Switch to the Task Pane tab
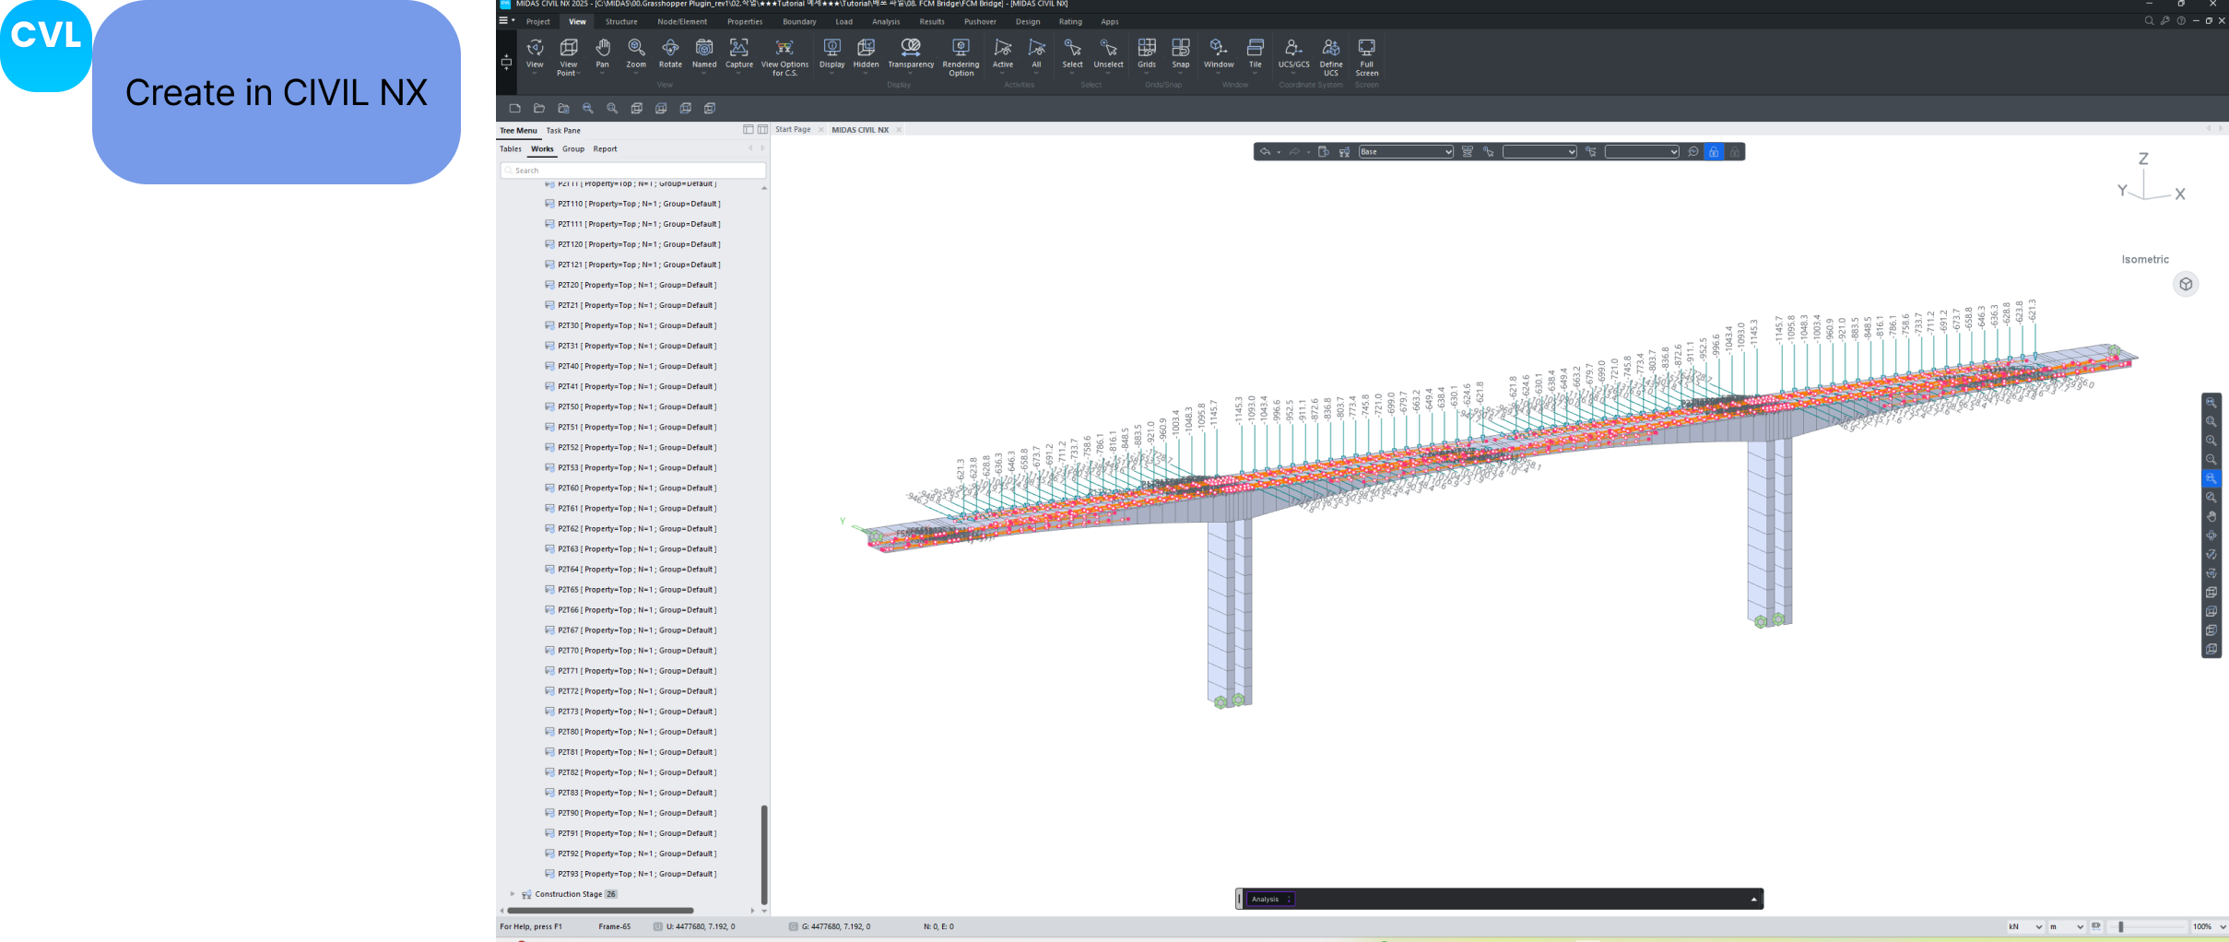The width and height of the screenshot is (2229, 942). coord(563,130)
